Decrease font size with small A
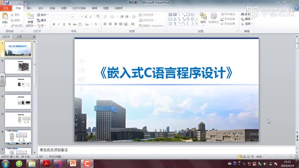Image resolution: width=299 pixels, height=168 pixels. (x=91, y=17)
